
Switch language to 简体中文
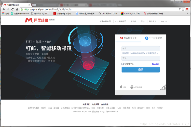pyautogui.click(x=153, y=21)
